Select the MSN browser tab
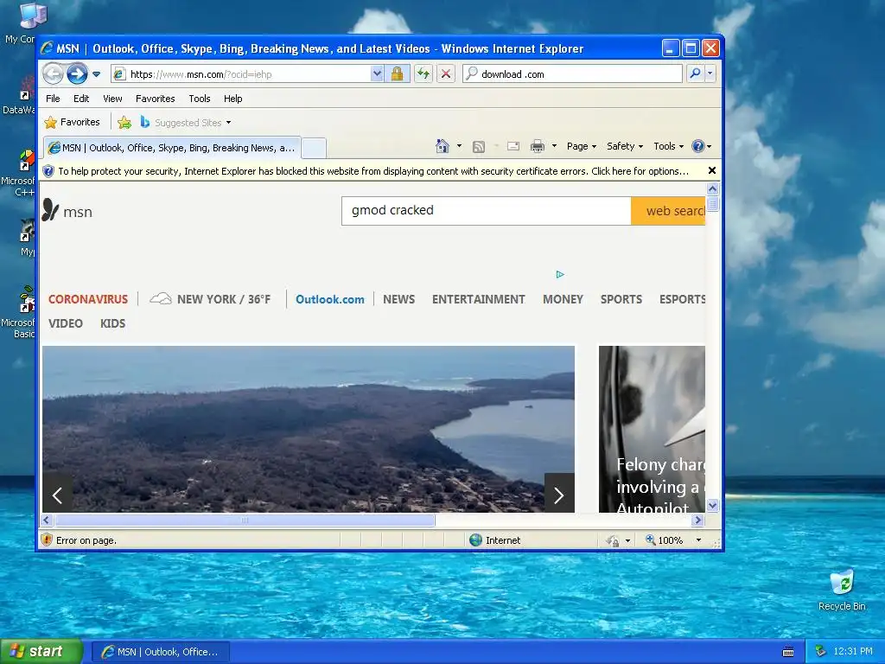The width and height of the screenshot is (885, 664). pyautogui.click(x=172, y=148)
